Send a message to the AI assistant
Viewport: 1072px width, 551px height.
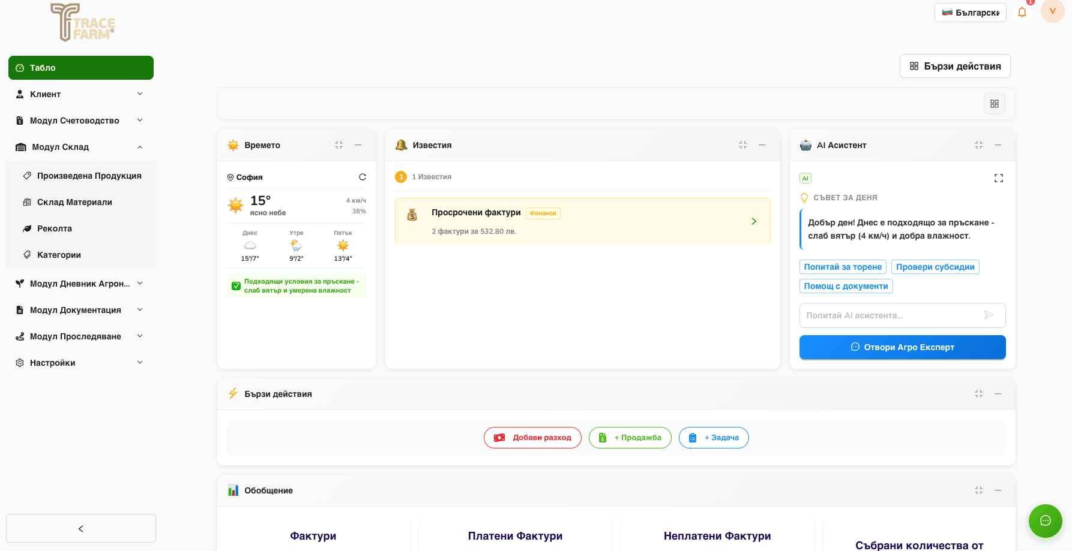pos(989,315)
